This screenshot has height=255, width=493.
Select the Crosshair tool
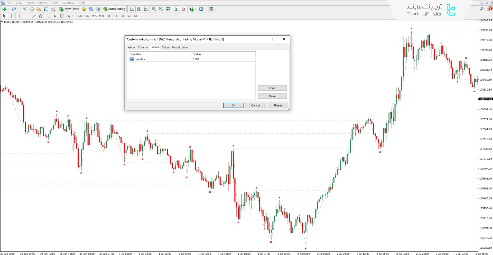point(11,16)
